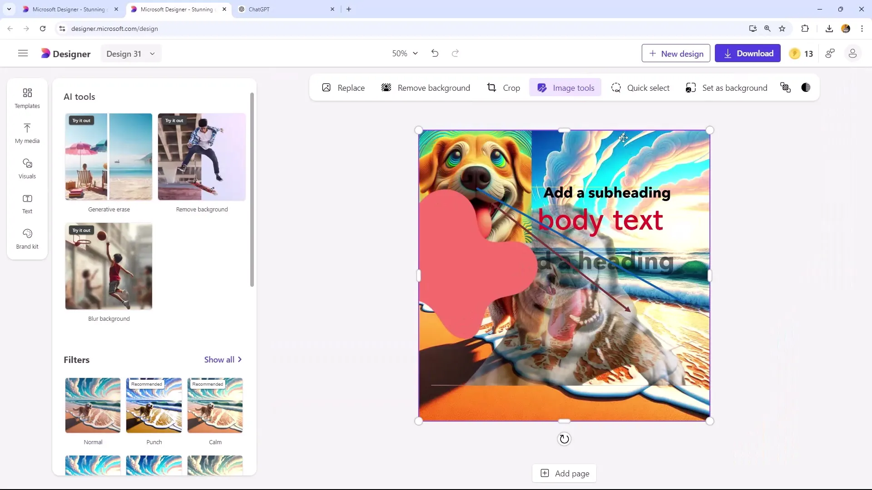The image size is (872, 490).
Task: Try the Remove background AI tool thumbnail
Action: [202, 157]
